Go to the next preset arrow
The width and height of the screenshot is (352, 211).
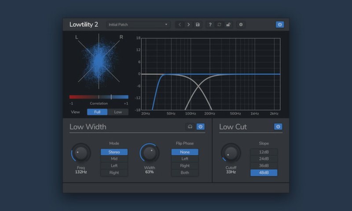(188, 25)
